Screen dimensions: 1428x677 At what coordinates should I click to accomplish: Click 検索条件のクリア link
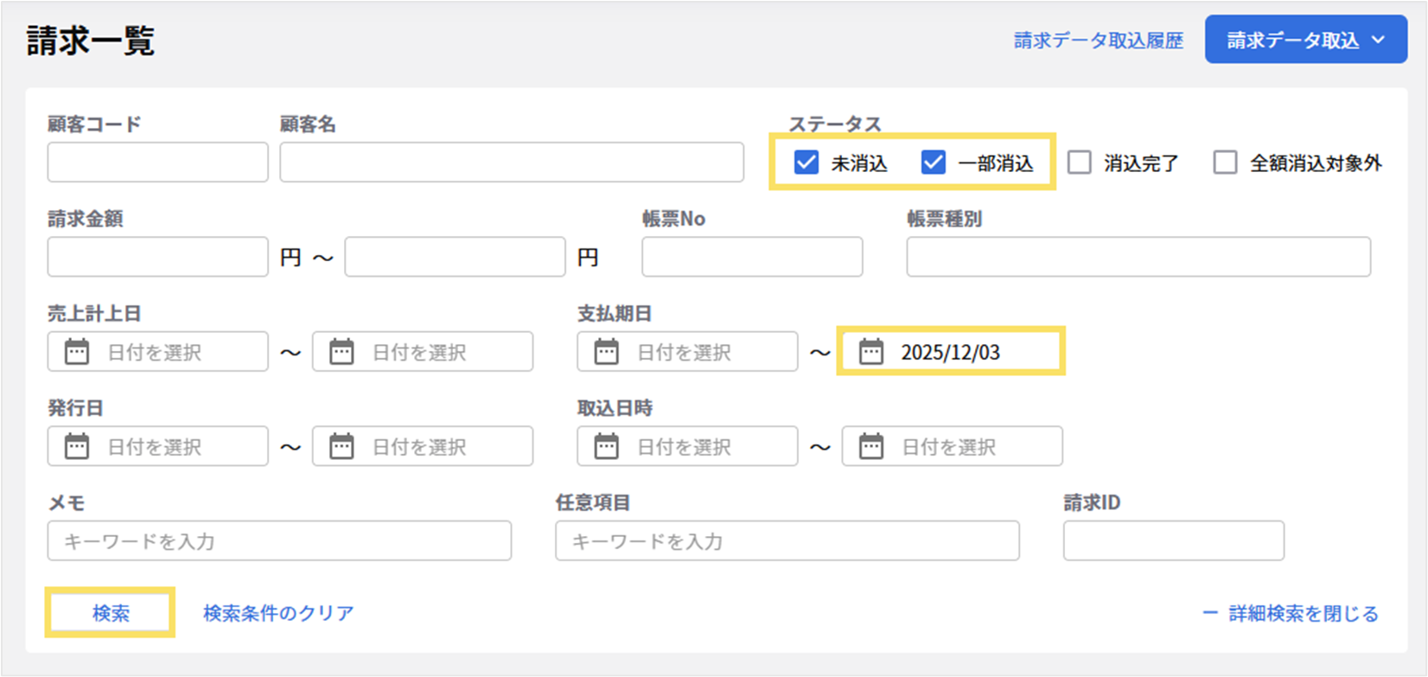coord(278,613)
